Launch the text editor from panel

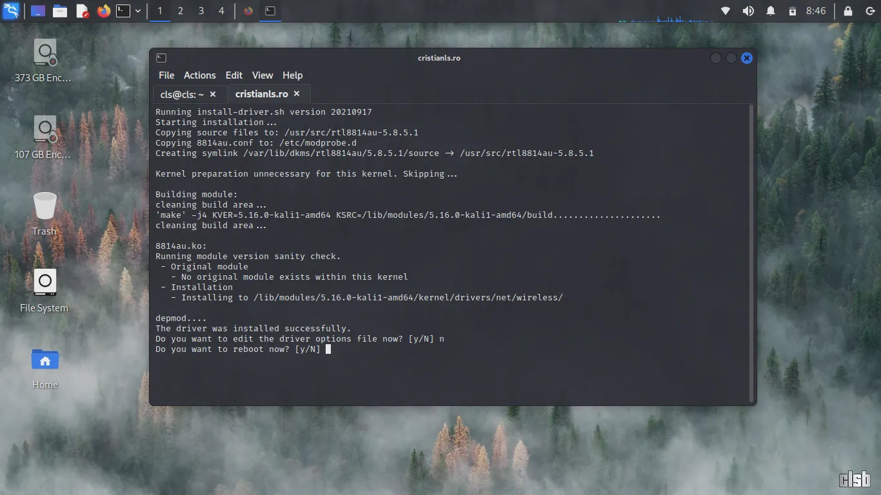tap(82, 11)
